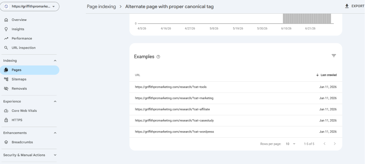Viewport: 365px width, 164px height.
Task: Click the Breadcrumbs layers icon
Action: (6, 142)
